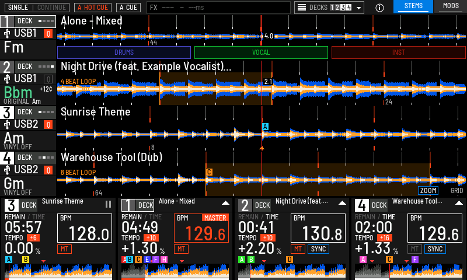Click USB1 track count badge on Deck 1
Image resolution: width=467 pixels, height=280 pixels.
[x=48, y=34]
